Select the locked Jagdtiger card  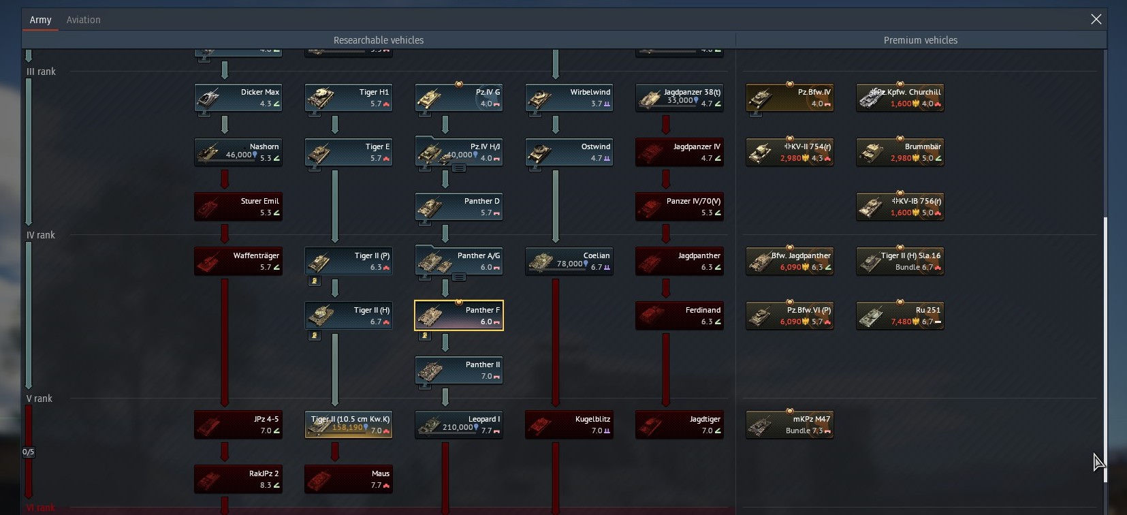click(680, 424)
